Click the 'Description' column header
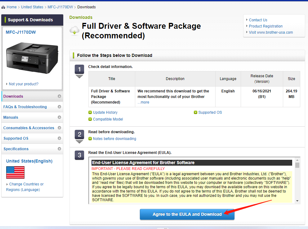Screen dimensions: 308x229 tap(175, 79)
